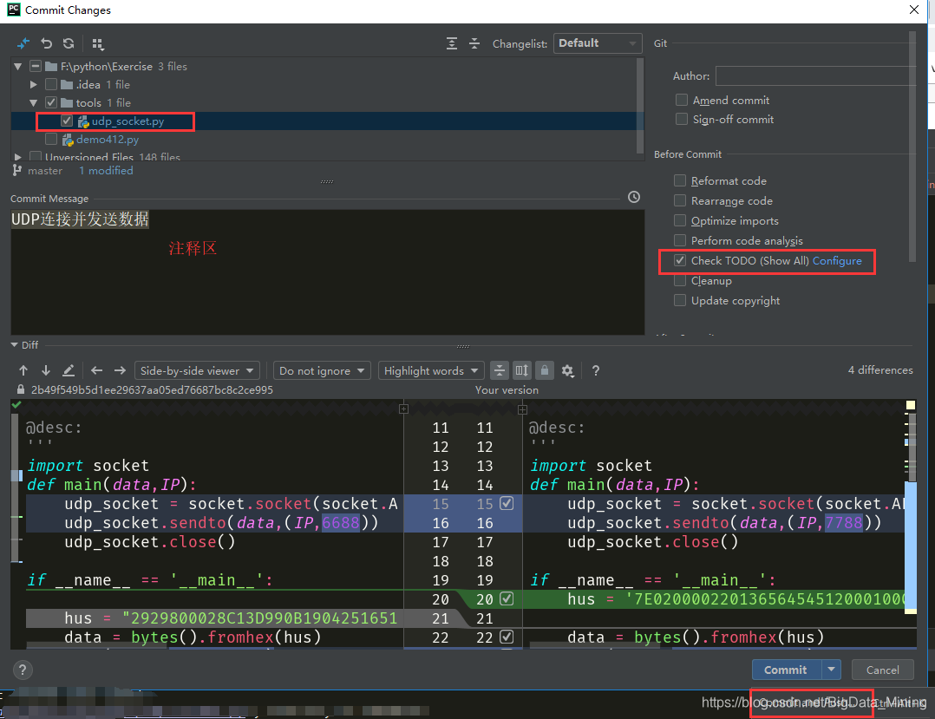Click the yellow diff status marker
Viewport: 935px width, 719px height.
(911, 405)
